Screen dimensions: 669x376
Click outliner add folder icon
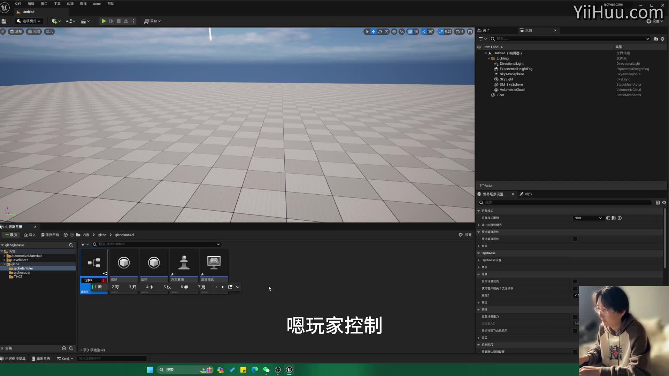click(x=656, y=39)
